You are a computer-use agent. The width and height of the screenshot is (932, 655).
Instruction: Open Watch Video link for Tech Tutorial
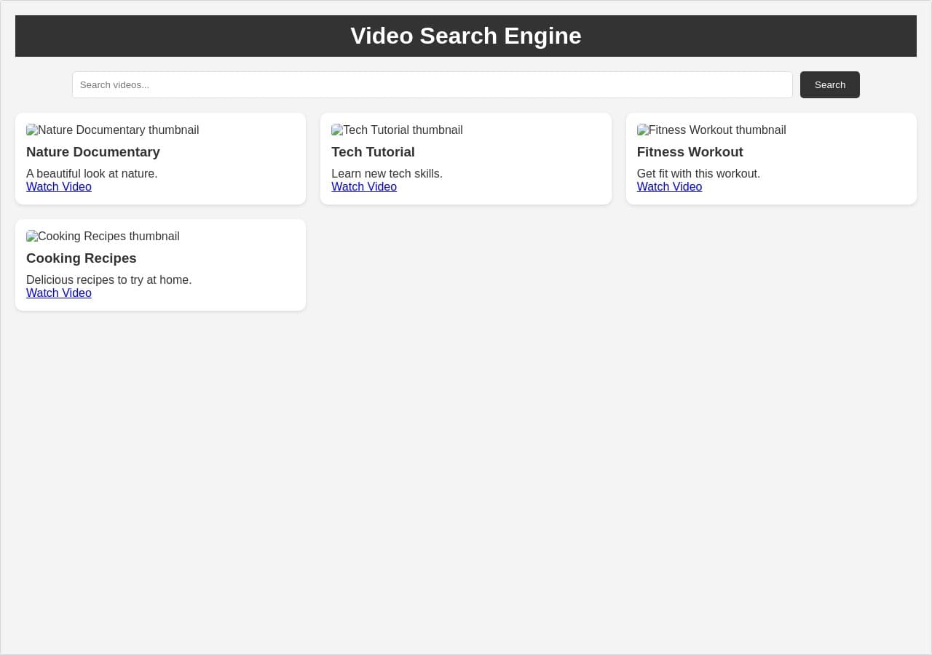(x=364, y=187)
